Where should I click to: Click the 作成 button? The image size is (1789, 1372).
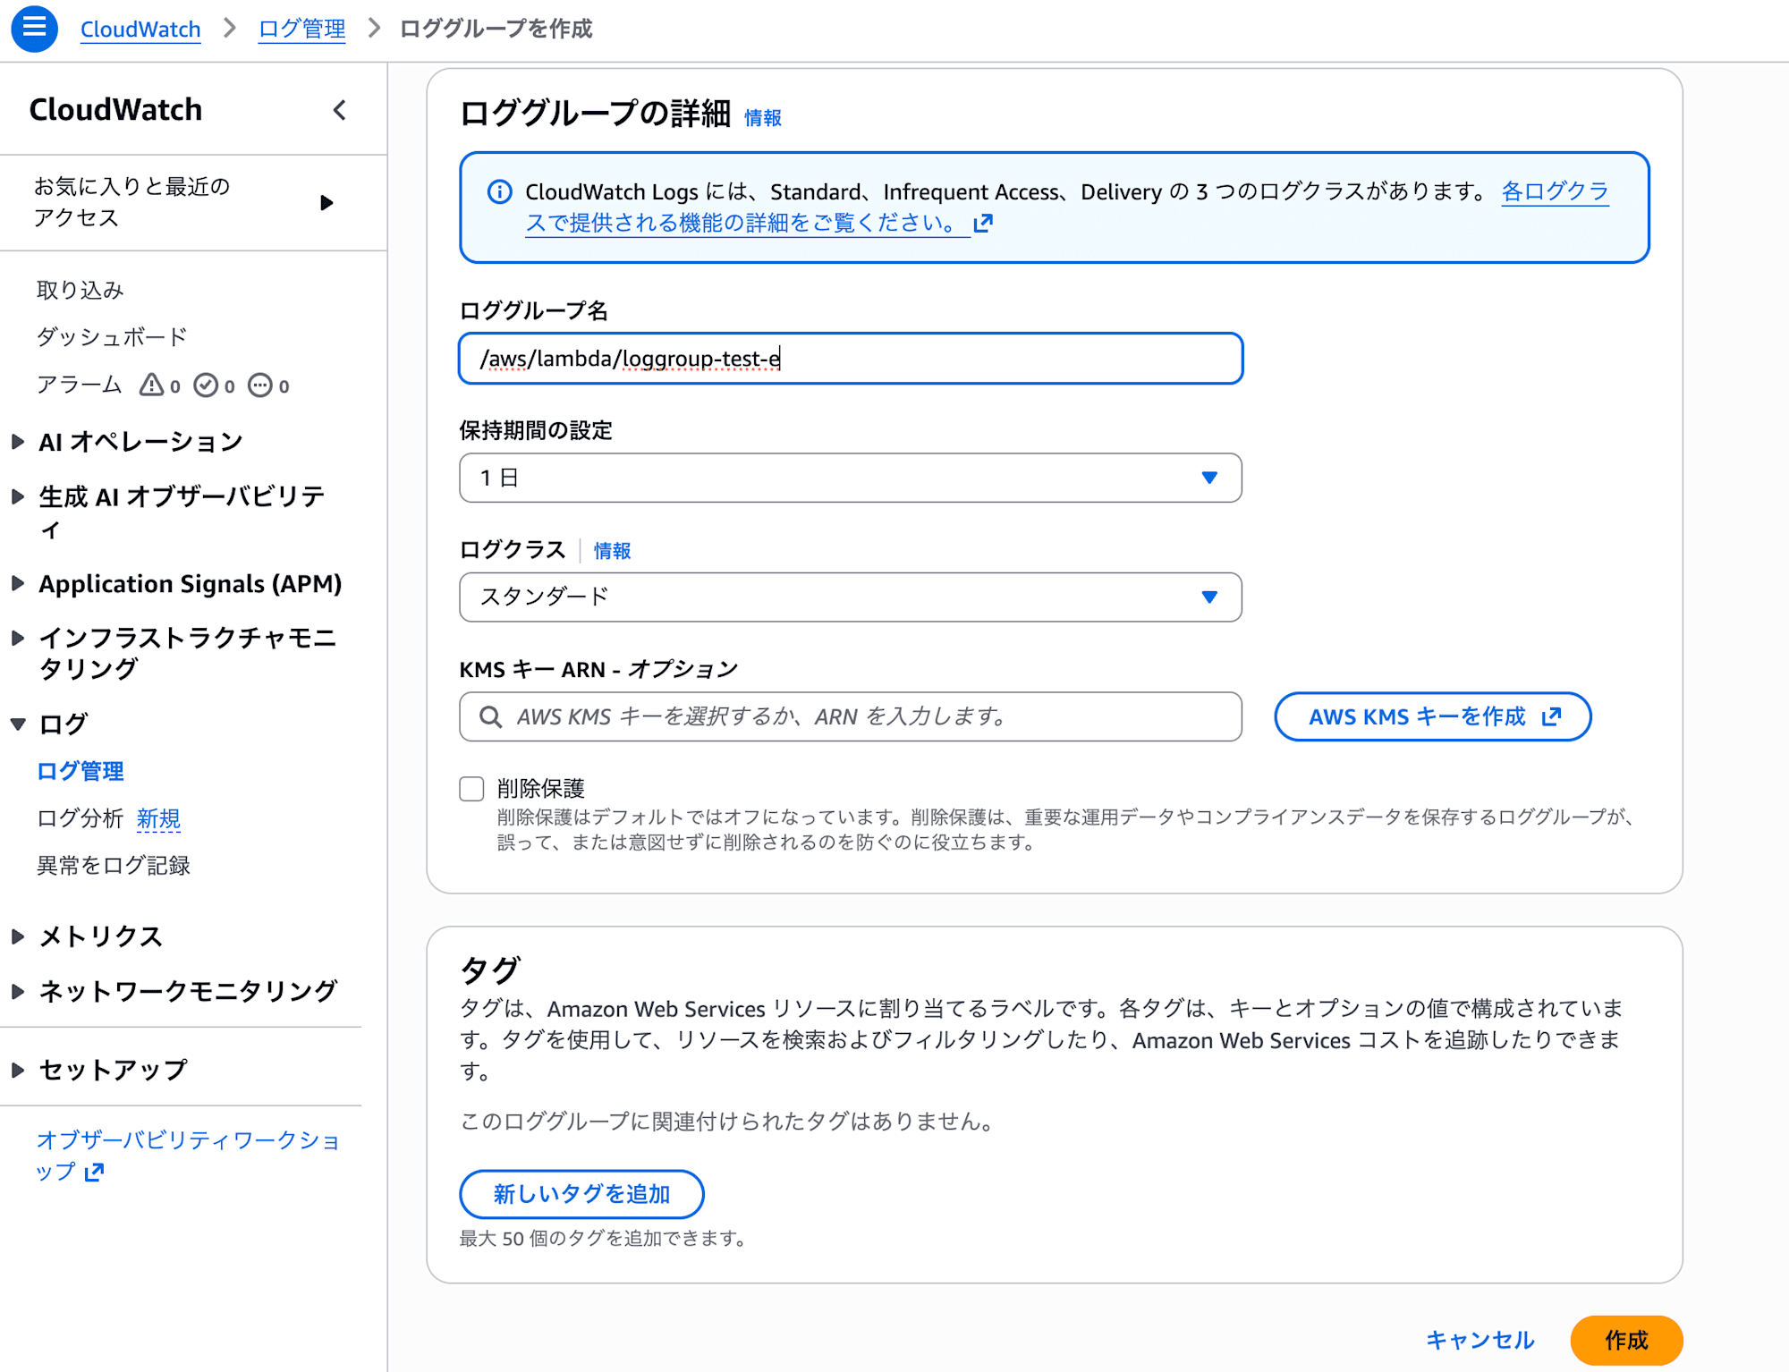click(x=1626, y=1340)
